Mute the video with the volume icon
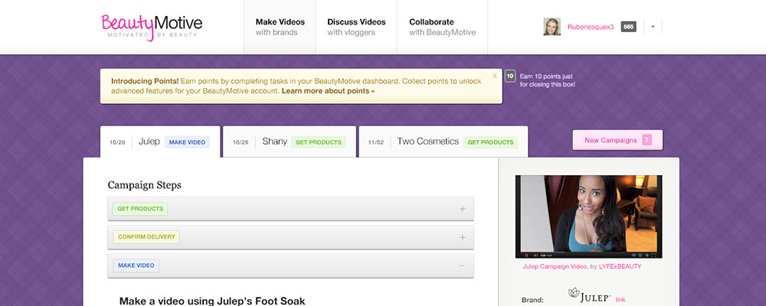 [x=535, y=256]
